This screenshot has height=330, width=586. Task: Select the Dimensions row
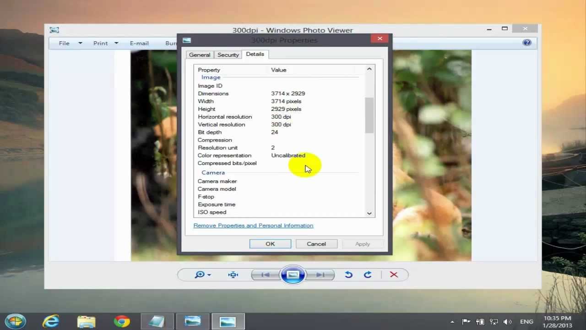[x=279, y=93]
